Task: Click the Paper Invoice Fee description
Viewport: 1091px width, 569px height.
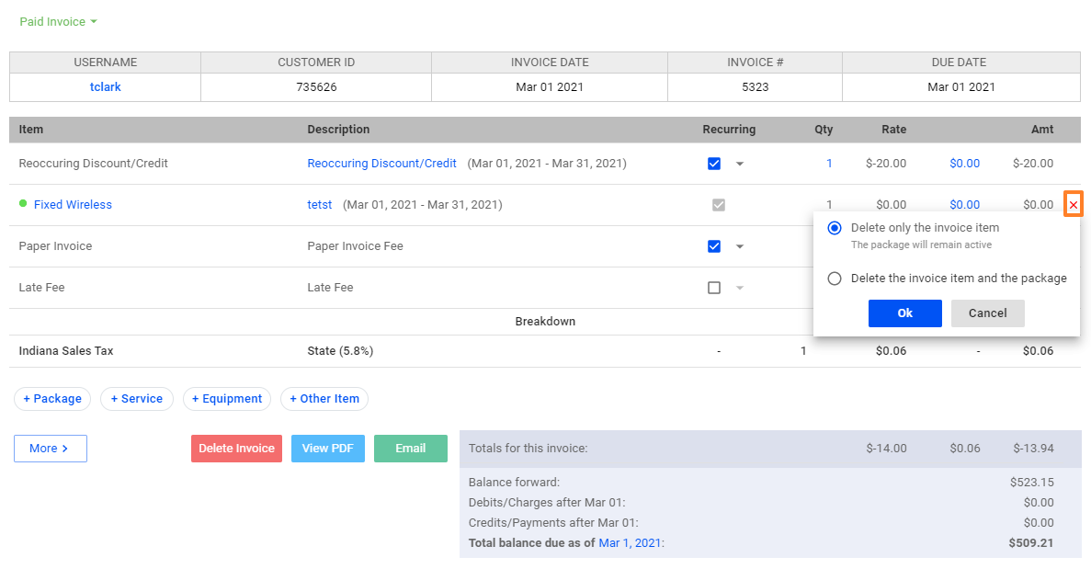Action: tap(355, 246)
